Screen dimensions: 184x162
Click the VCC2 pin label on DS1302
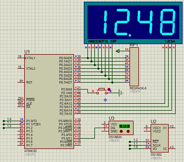pyautogui.click(x=156, y=131)
